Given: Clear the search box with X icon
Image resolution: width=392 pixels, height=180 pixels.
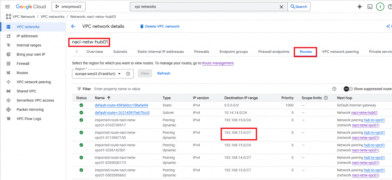Looking at the screenshot, I should 281,7.
